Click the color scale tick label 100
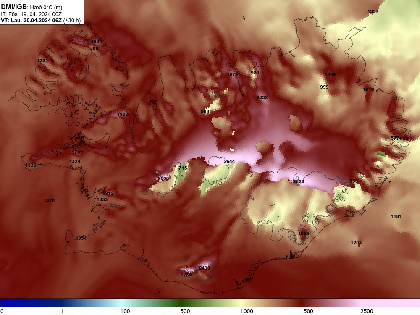Image resolution: width=420 pixels, height=315 pixels. 125,311
